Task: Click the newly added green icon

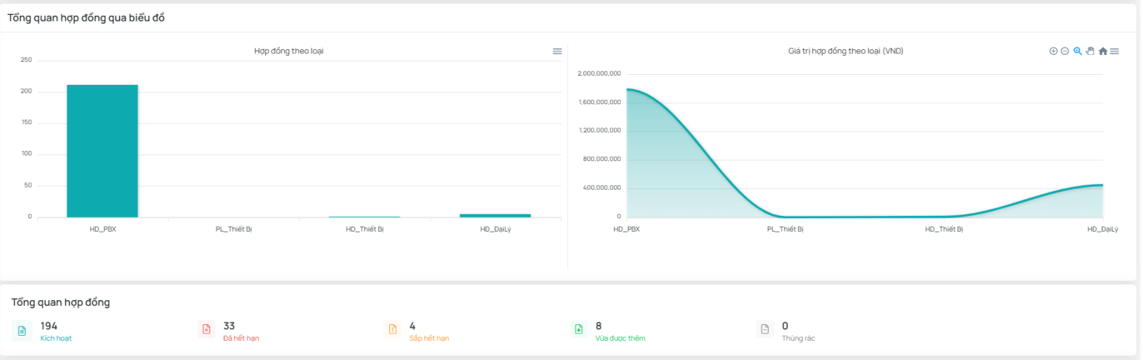Action: click(579, 329)
